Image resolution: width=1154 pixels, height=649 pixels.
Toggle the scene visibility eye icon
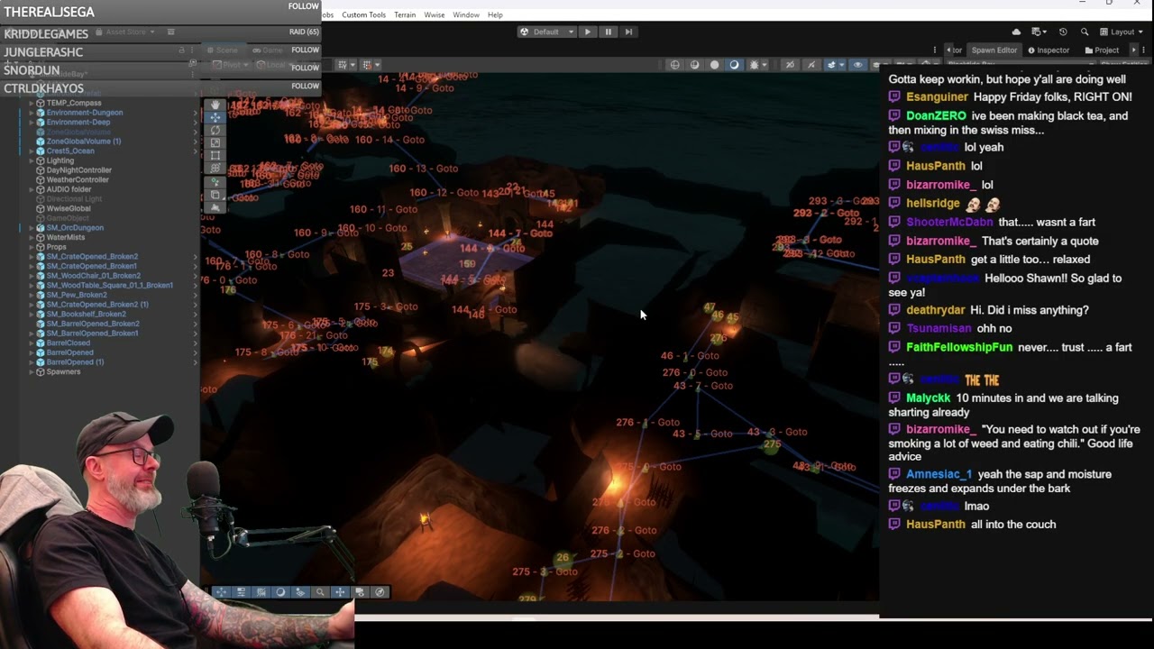857,65
